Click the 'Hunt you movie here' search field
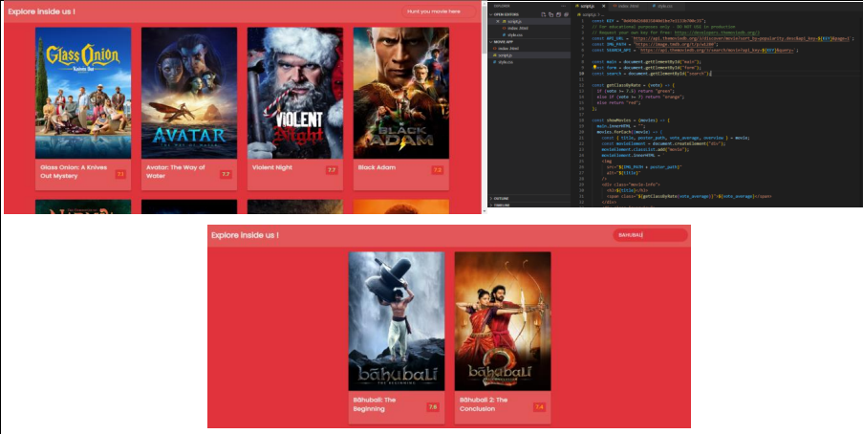The image size is (863, 434). point(439,11)
